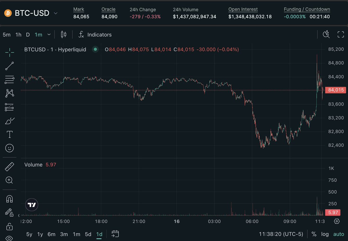Click the Mark price label
Image resolution: width=348 pixels, height=241 pixels.
[x=79, y=10]
